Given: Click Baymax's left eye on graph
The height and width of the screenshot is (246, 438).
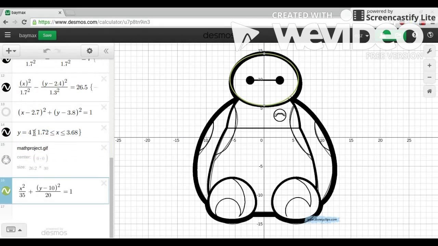Looking at the screenshot, I should click(x=250, y=80).
